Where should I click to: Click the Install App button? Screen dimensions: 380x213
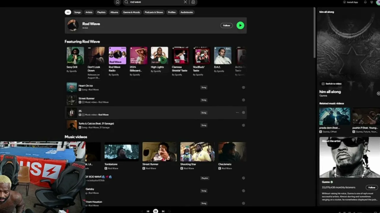(x=351, y=2)
